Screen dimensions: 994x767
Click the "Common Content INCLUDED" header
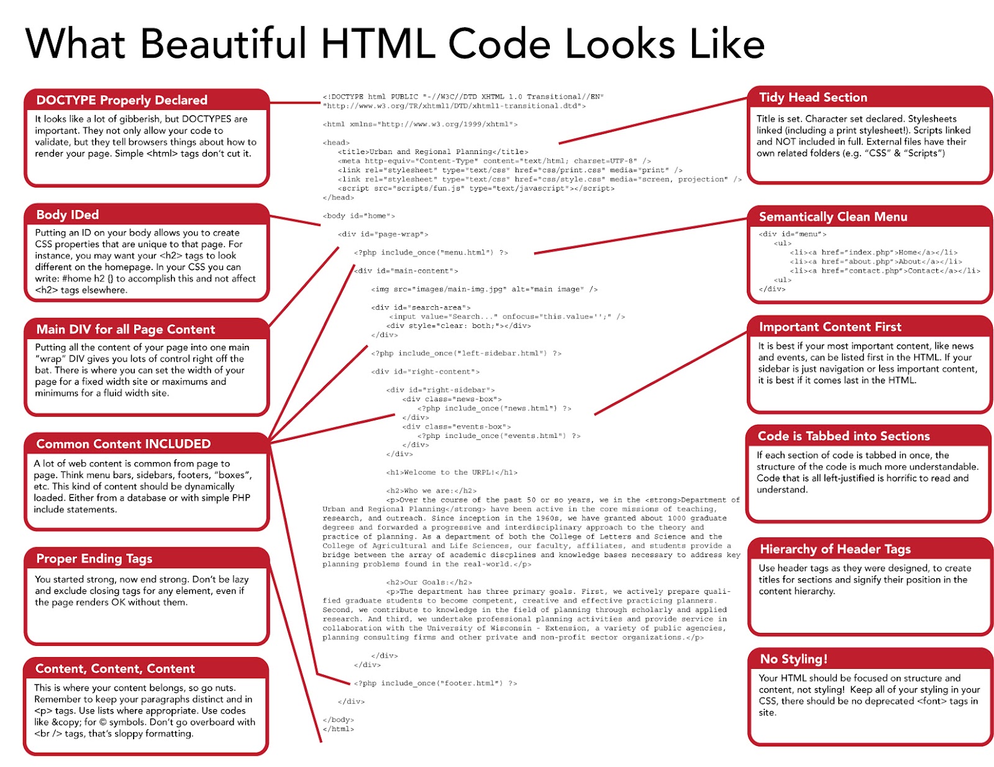[x=123, y=444]
